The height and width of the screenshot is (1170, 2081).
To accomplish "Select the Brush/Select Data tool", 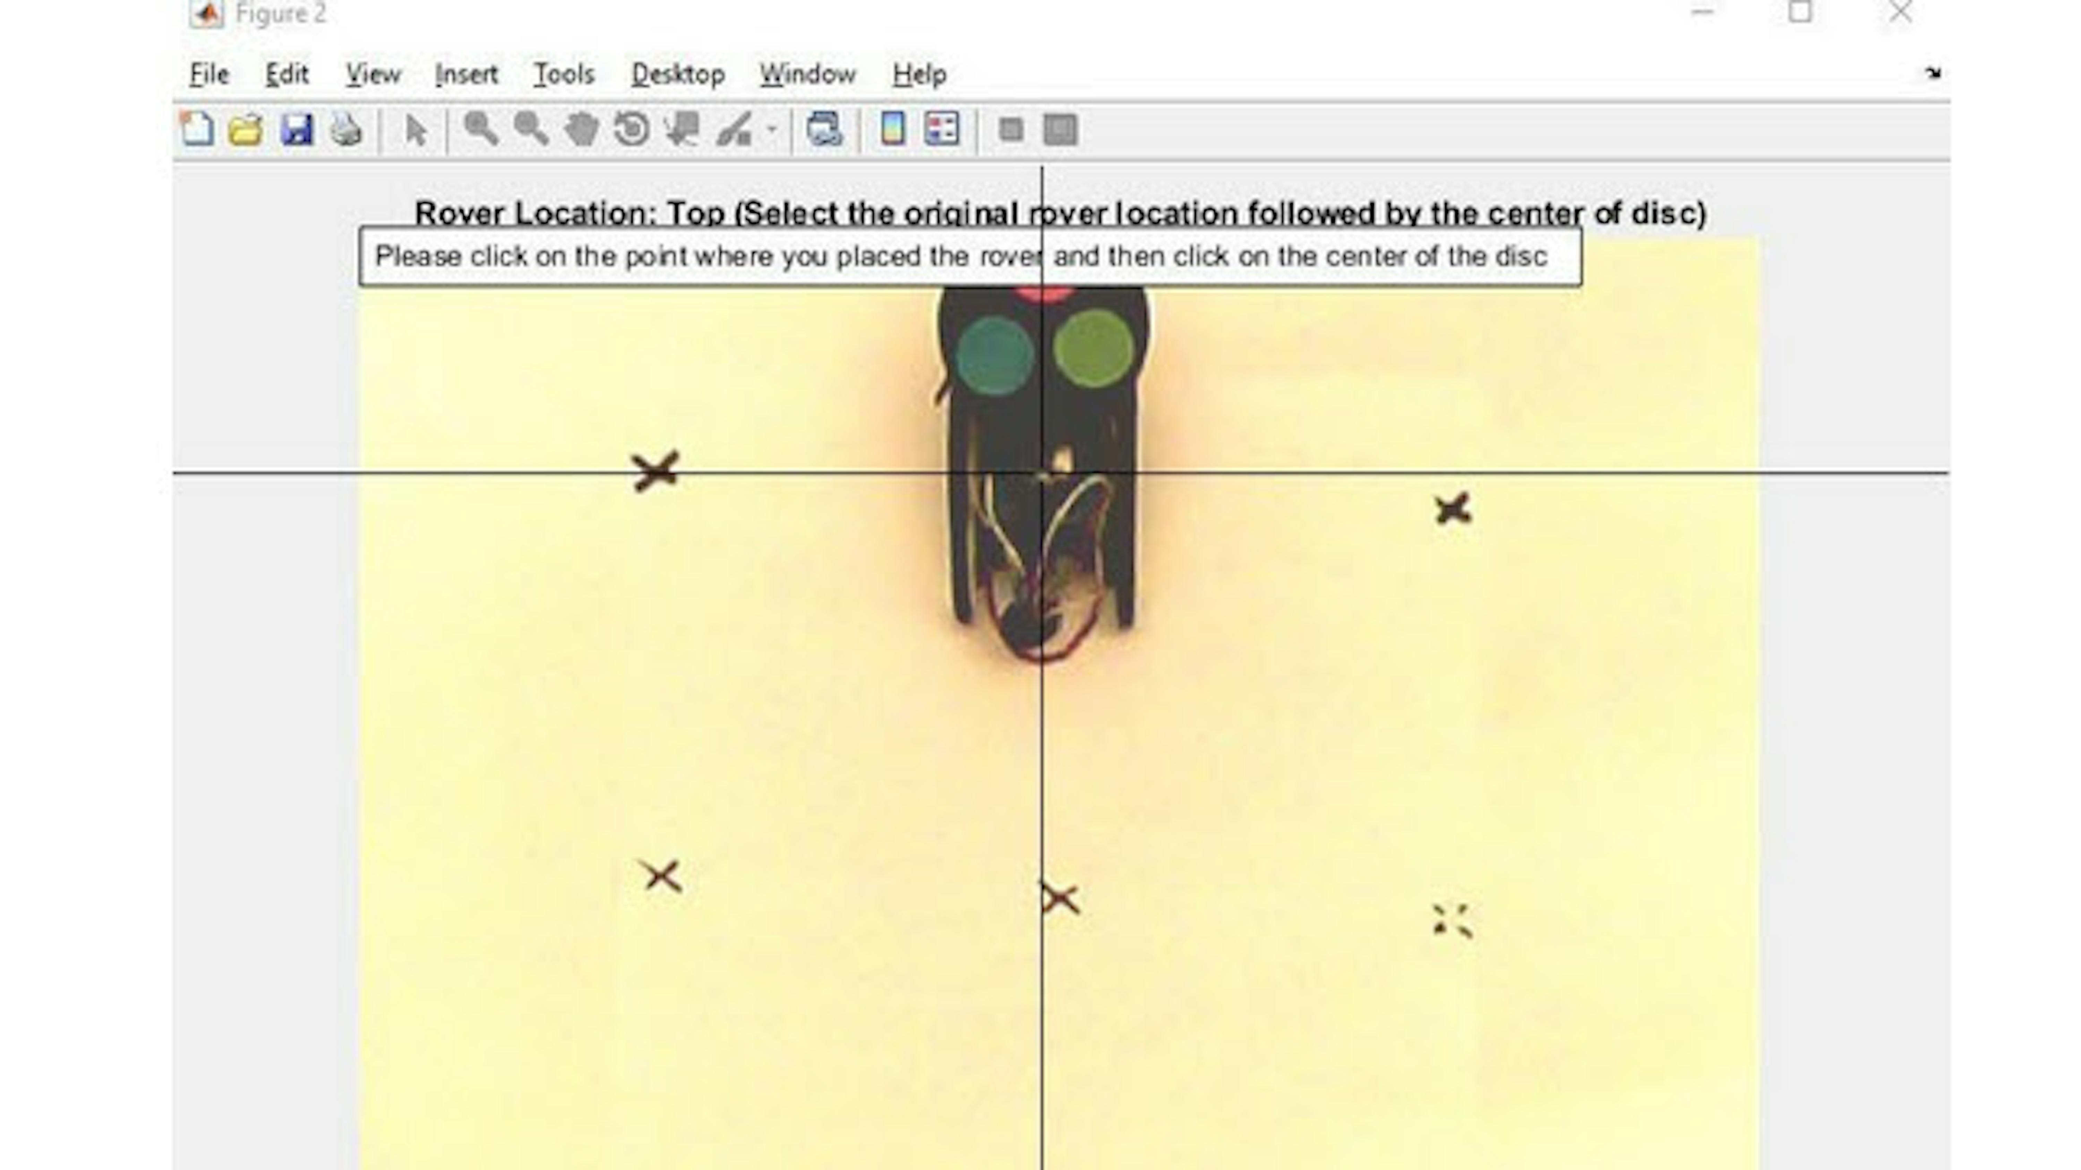I will point(734,129).
